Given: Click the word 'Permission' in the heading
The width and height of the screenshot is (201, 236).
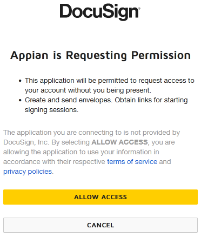Looking at the screenshot, I should (161, 55).
